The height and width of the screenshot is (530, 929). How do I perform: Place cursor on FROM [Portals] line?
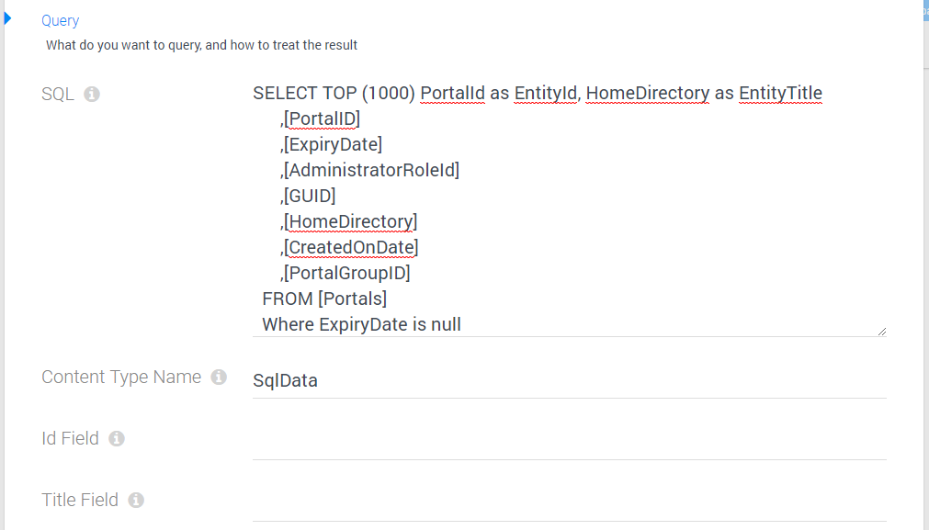pos(324,299)
